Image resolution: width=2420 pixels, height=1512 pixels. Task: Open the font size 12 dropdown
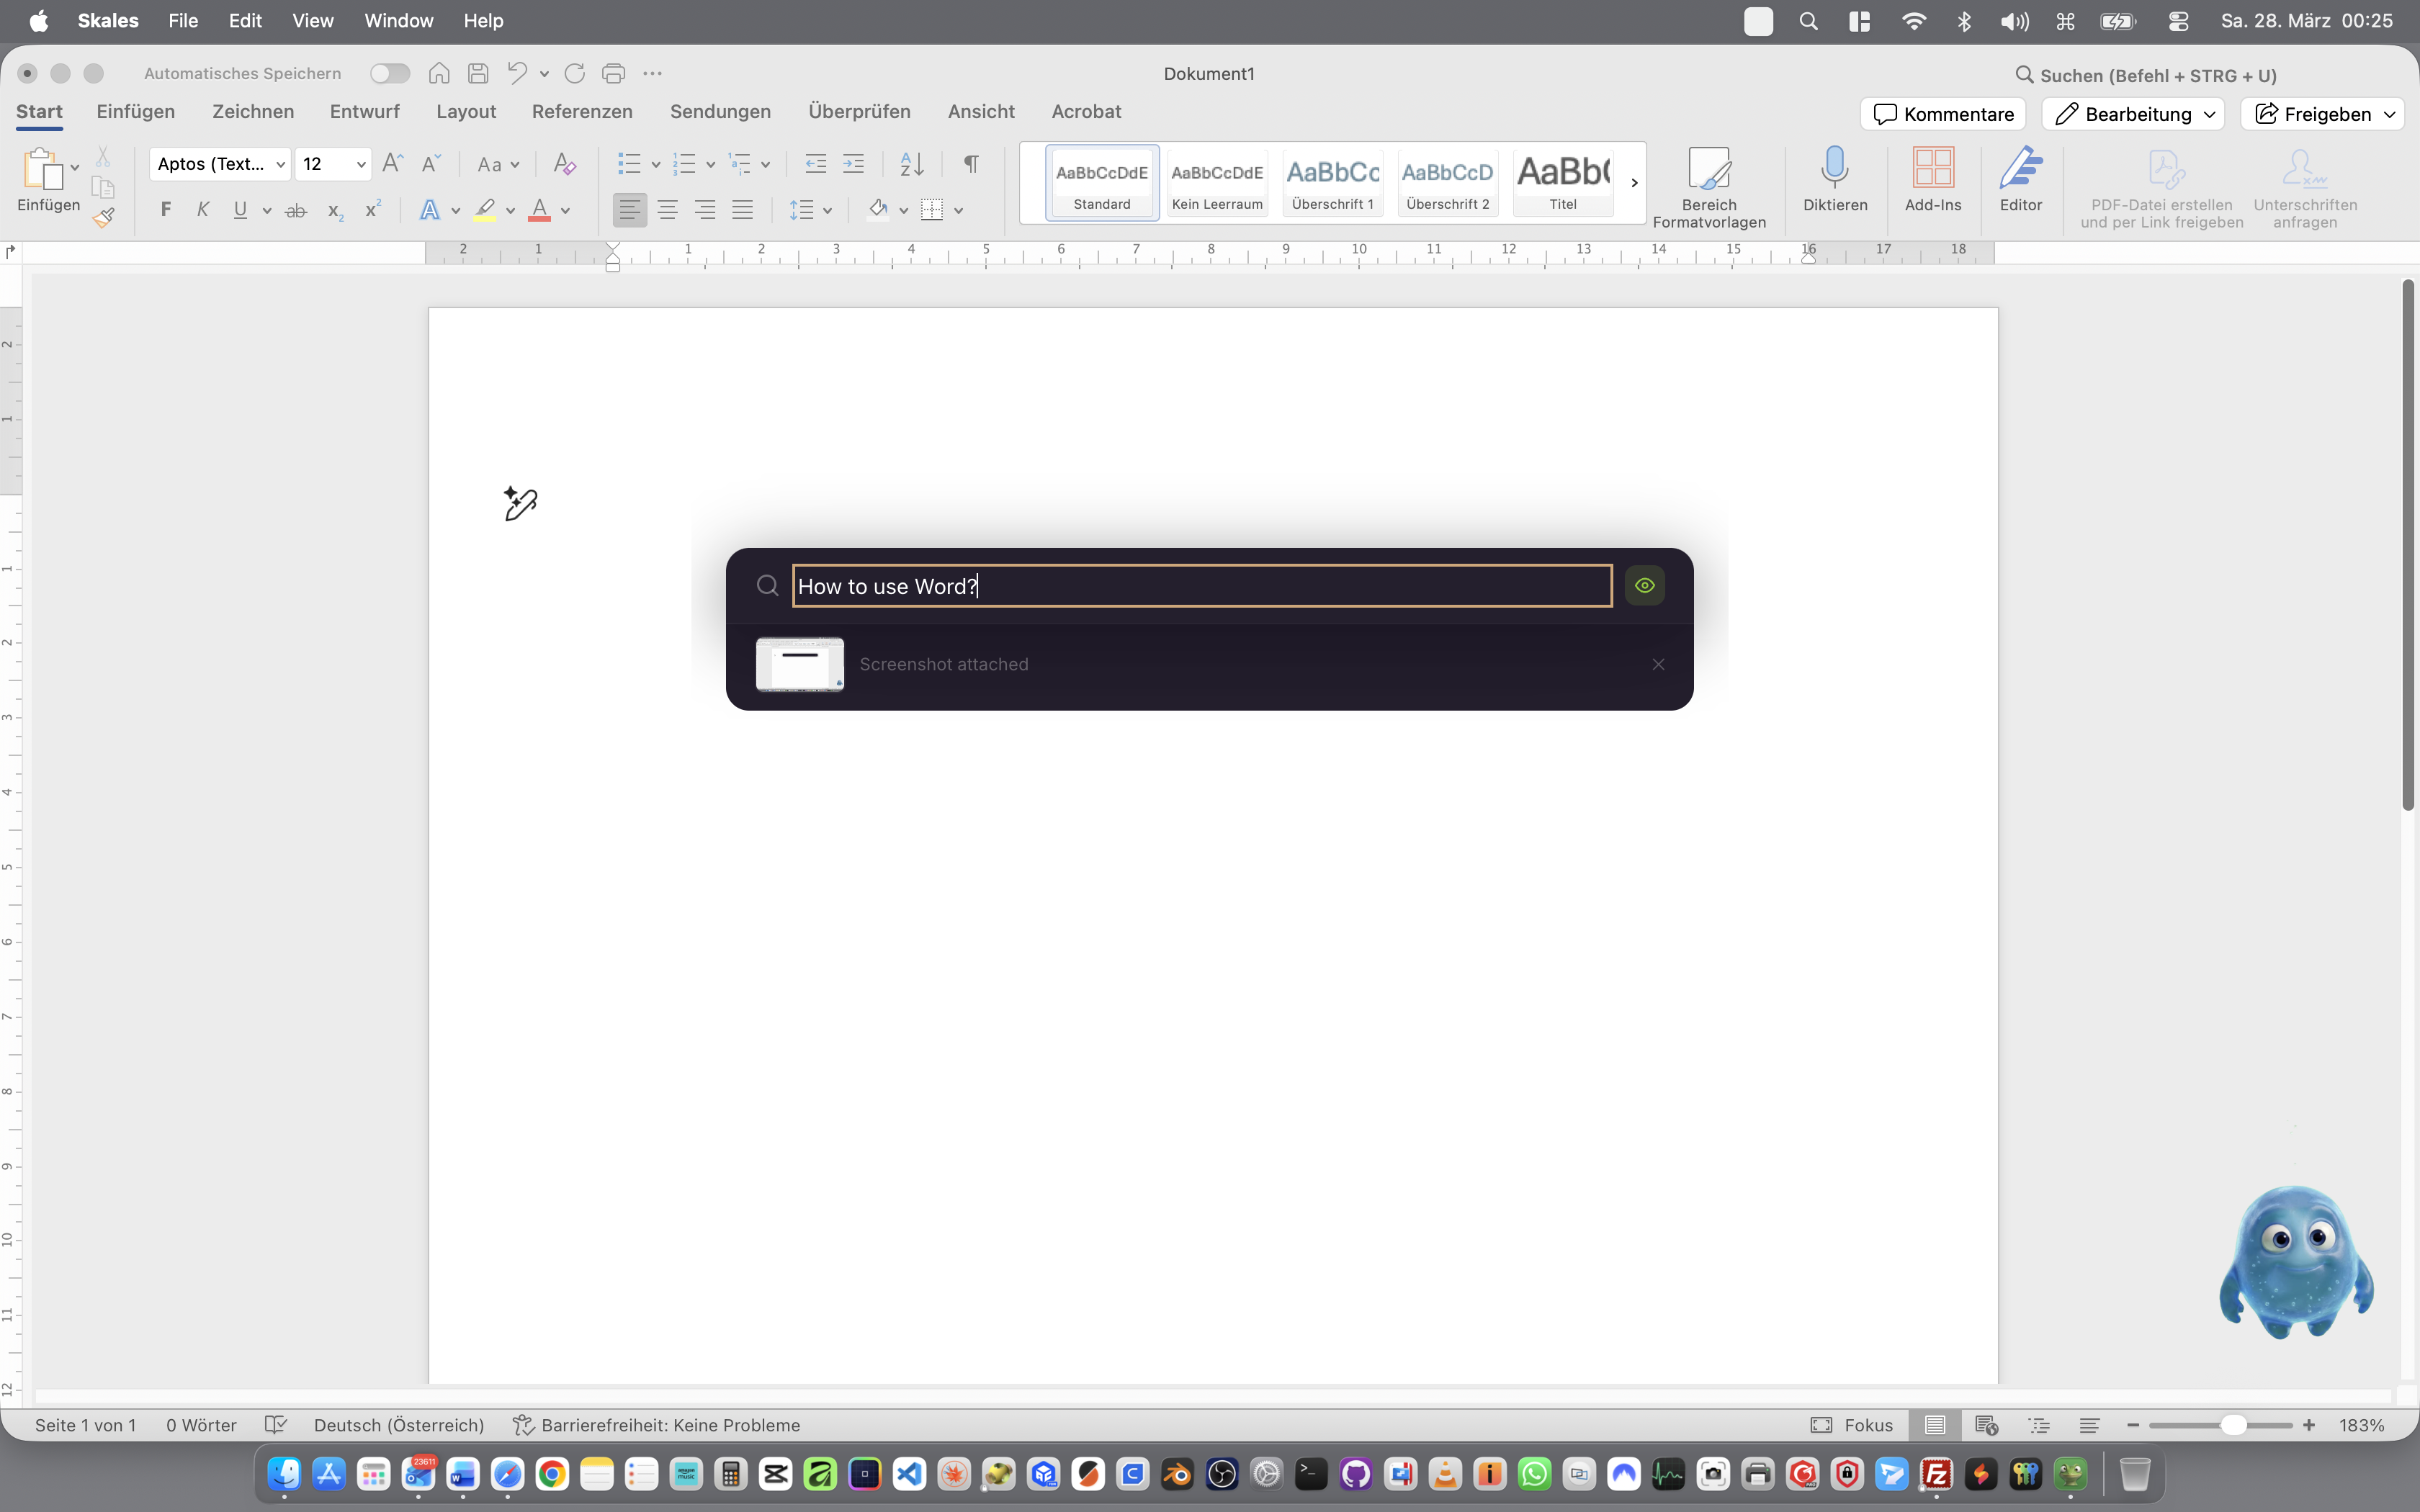tap(360, 164)
